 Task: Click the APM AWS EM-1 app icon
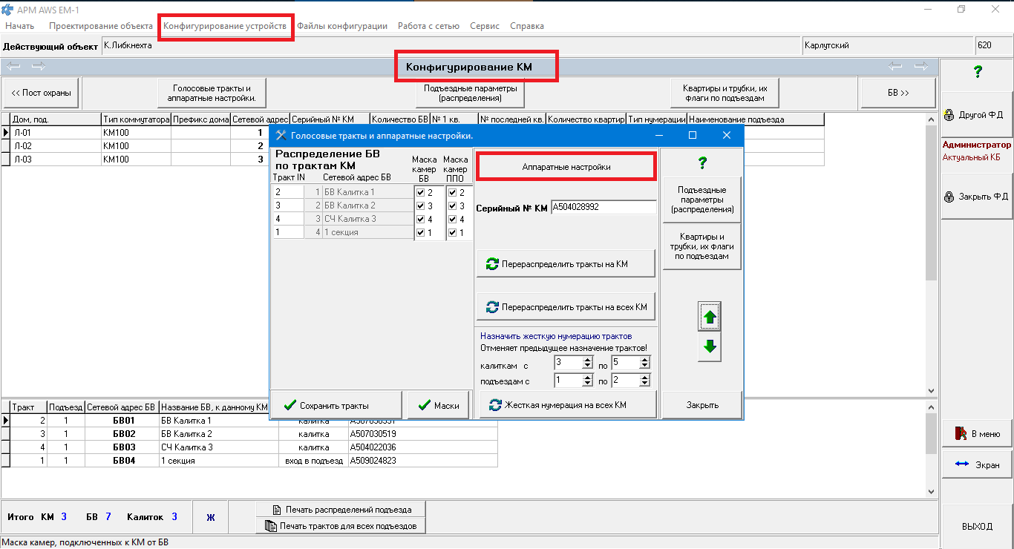tap(8, 10)
